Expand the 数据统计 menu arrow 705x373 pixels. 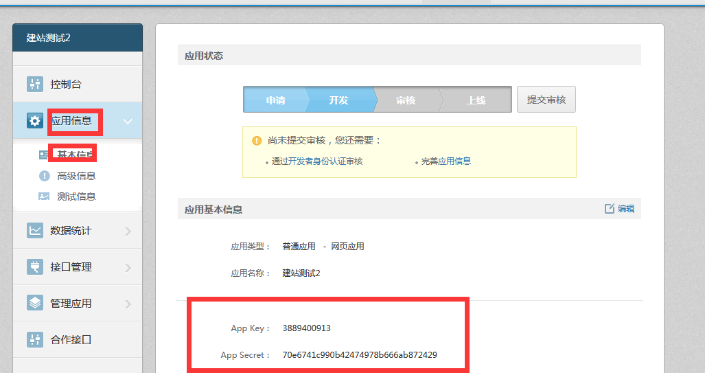pyautogui.click(x=128, y=231)
